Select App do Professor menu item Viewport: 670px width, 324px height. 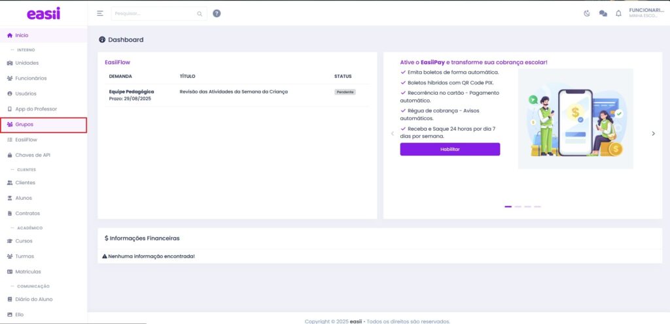pos(36,108)
